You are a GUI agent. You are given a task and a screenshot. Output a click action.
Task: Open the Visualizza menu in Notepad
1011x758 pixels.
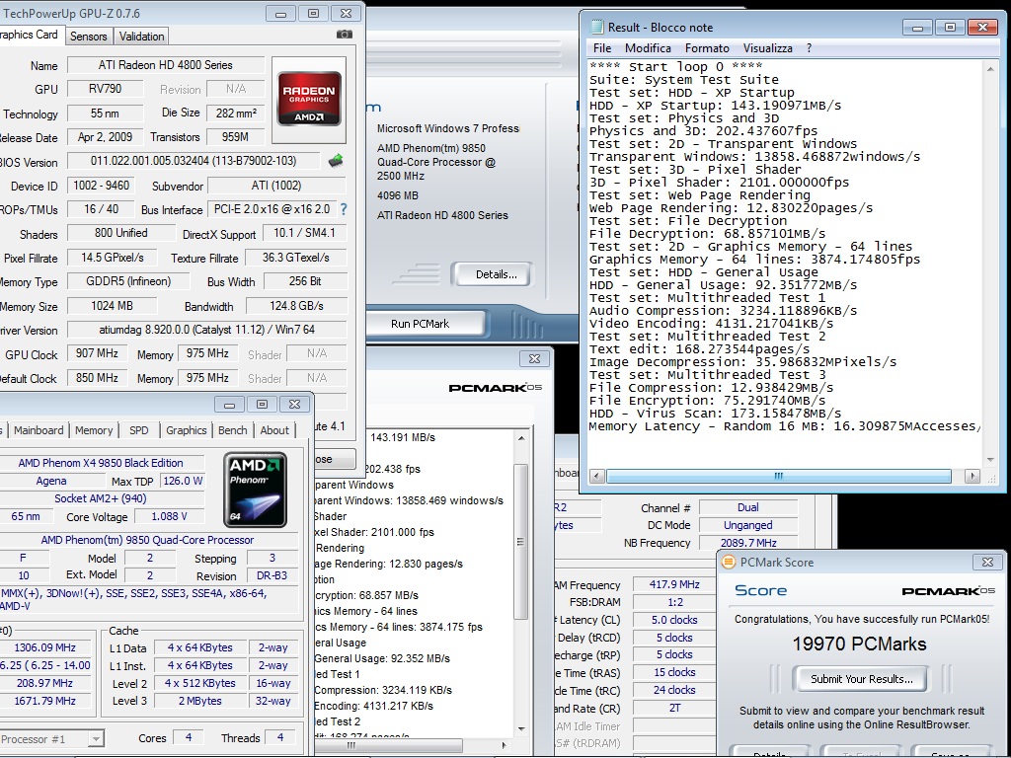768,48
